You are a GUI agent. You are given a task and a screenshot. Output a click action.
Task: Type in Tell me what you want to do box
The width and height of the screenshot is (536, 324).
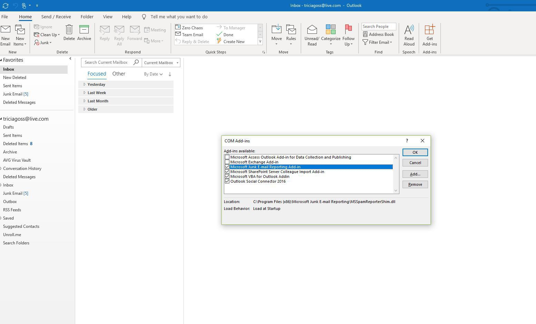179,17
